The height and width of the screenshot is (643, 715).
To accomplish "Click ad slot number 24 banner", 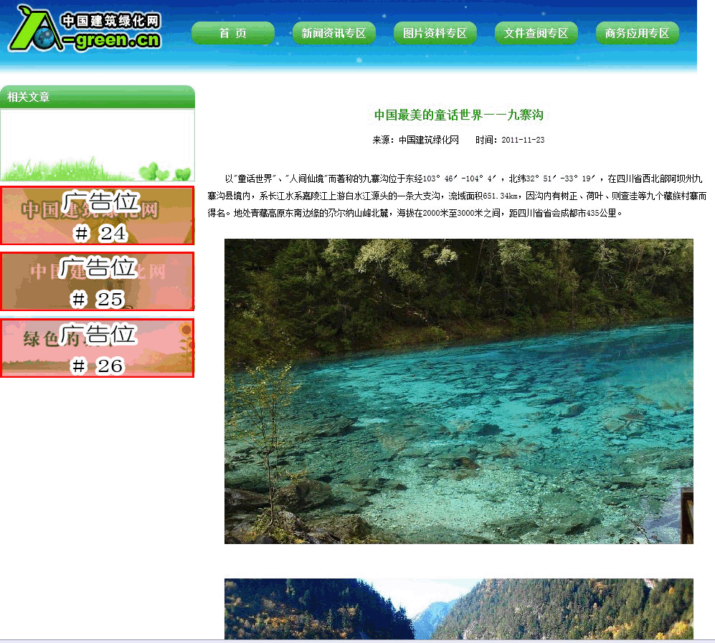I will point(97,216).
